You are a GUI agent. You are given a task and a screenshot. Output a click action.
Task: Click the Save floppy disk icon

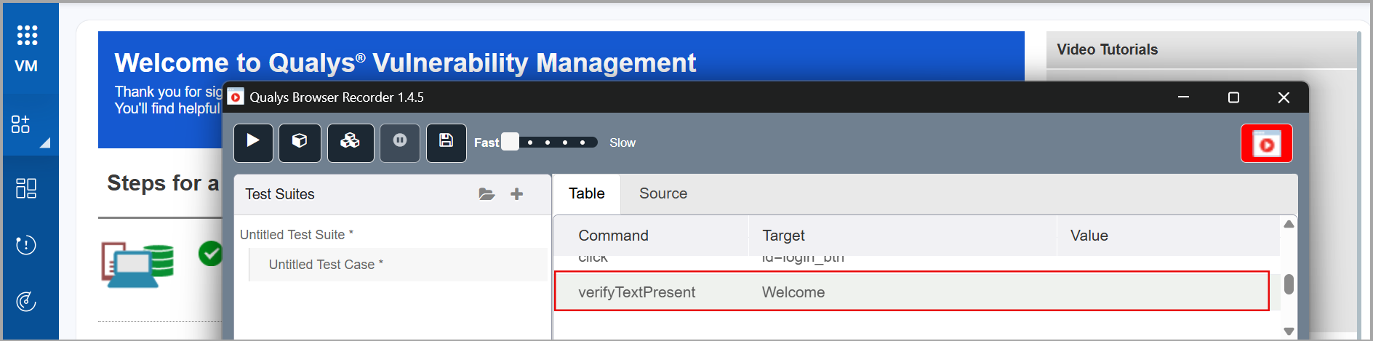point(446,143)
